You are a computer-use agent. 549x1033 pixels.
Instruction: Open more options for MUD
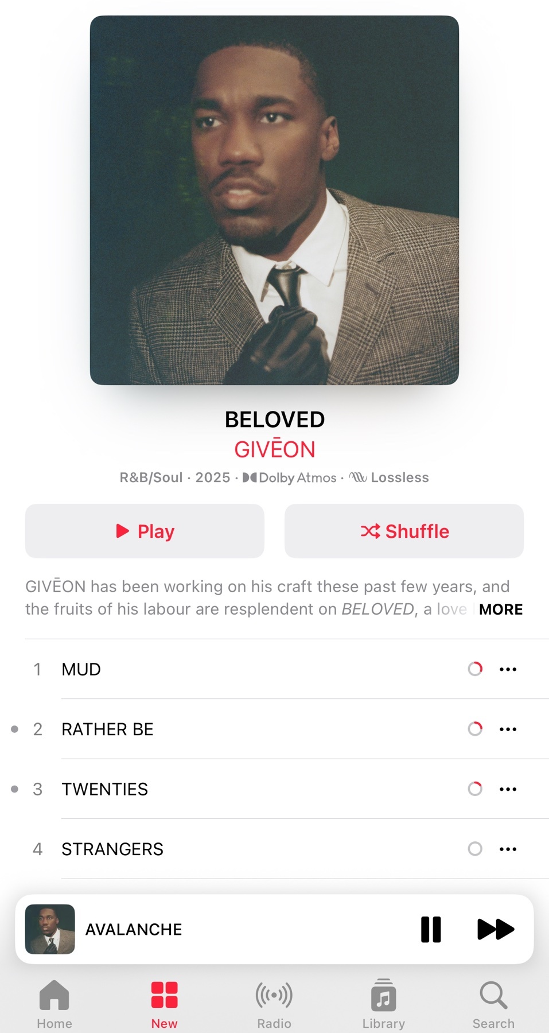508,669
